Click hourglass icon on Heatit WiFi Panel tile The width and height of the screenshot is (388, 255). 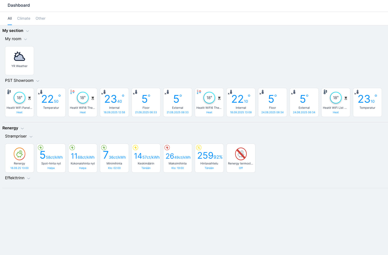tap(30, 98)
